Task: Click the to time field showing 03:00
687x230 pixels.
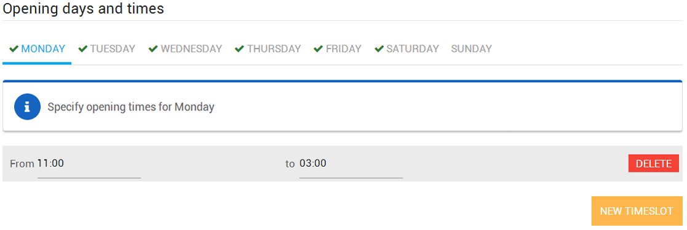Action: [351, 167]
